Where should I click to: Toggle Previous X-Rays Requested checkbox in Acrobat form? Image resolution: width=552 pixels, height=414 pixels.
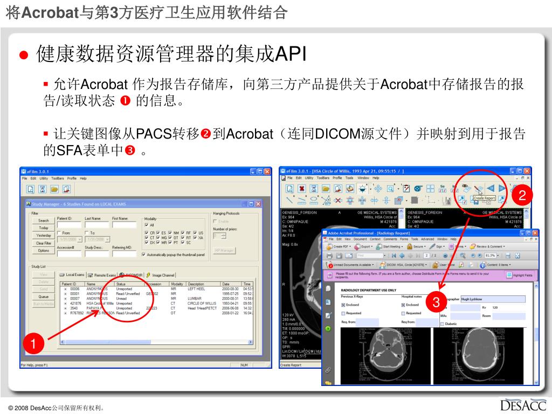(x=343, y=313)
